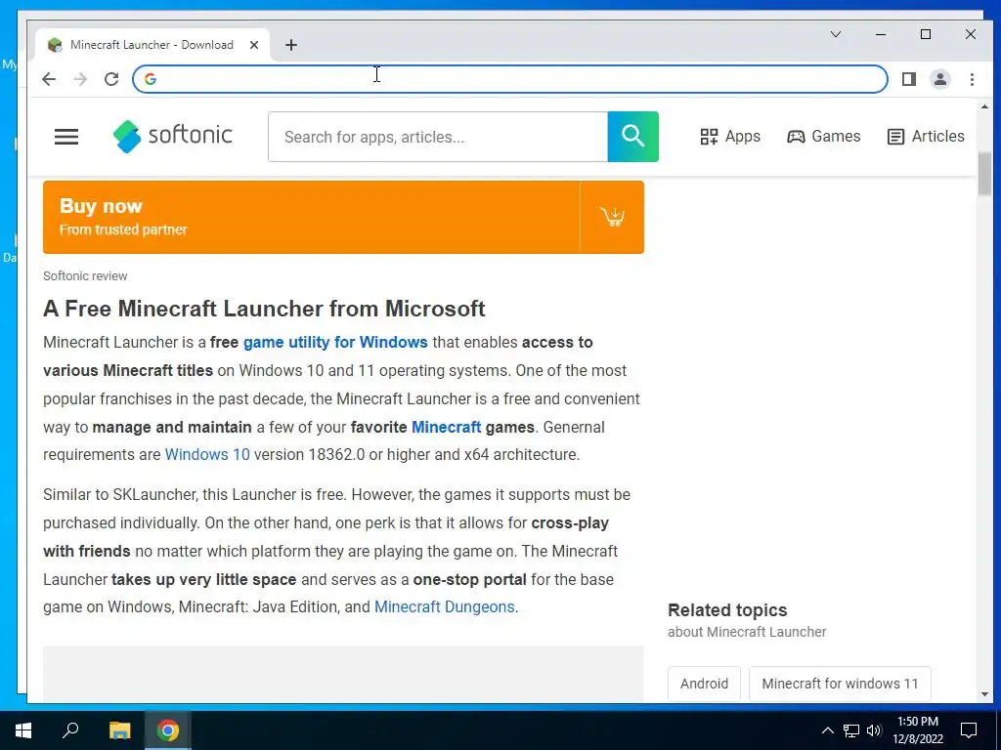This screenshot has height=750, width=1001.
Task: Follow the Minecraft link in the review
Action: click(446, 428)
